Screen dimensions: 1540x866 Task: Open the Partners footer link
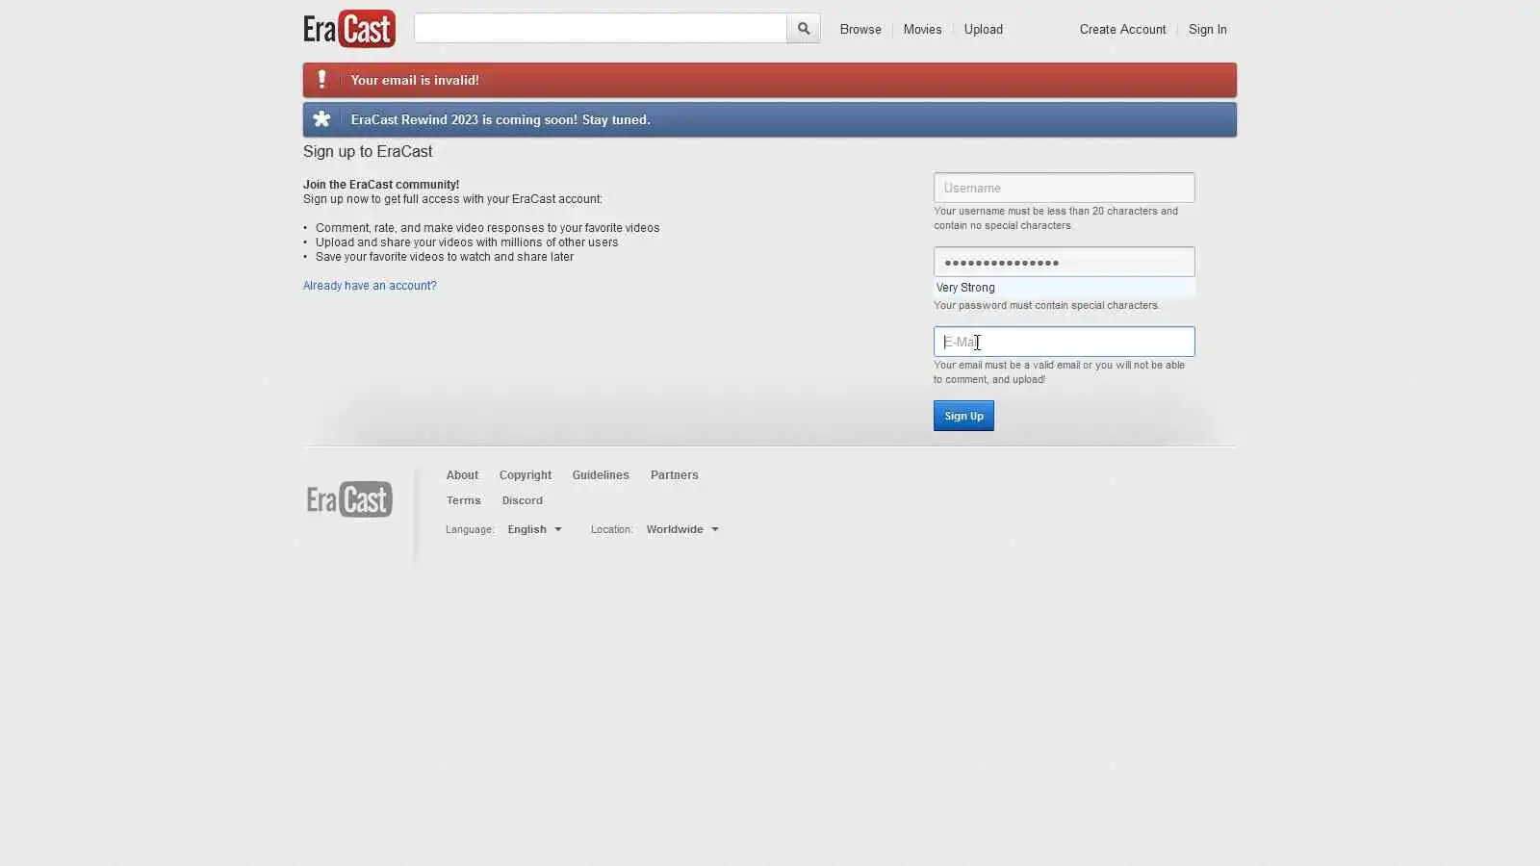(675, 475)
